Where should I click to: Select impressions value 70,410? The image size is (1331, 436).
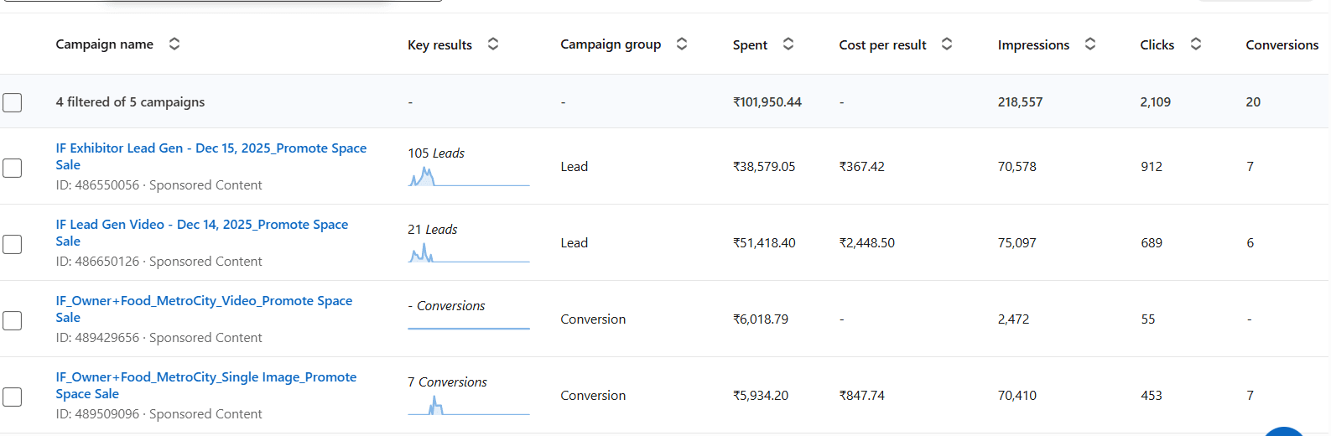point(1016,396)
